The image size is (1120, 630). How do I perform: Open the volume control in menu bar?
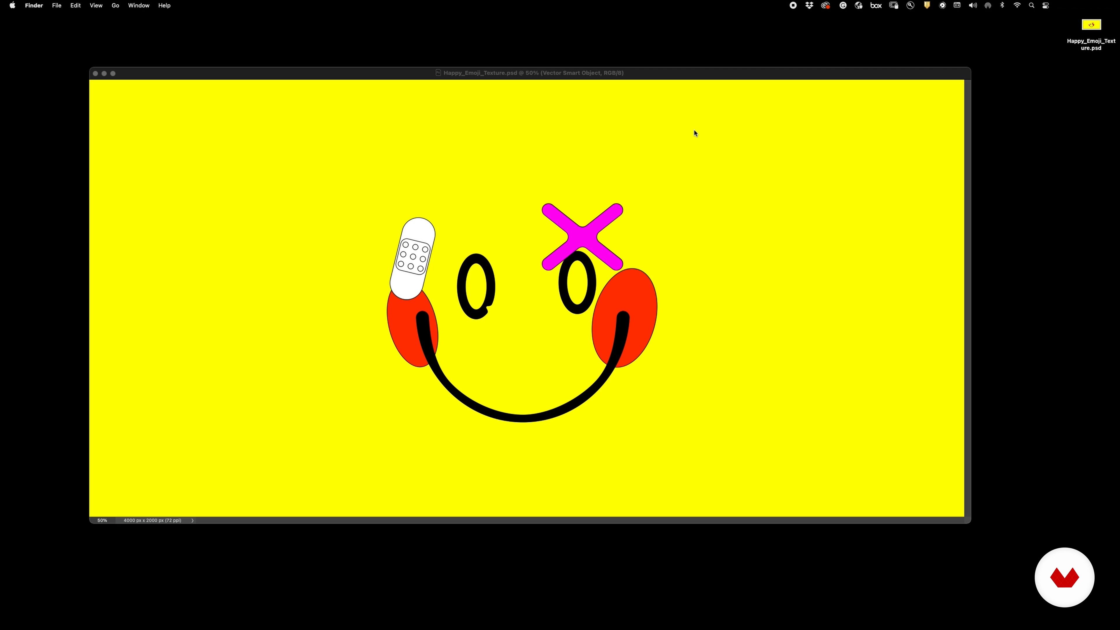pyautogui.click(x=973, y=6)
